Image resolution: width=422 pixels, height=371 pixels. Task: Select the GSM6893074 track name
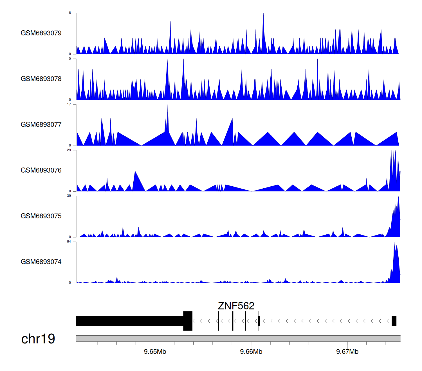(x=41, y=262)
